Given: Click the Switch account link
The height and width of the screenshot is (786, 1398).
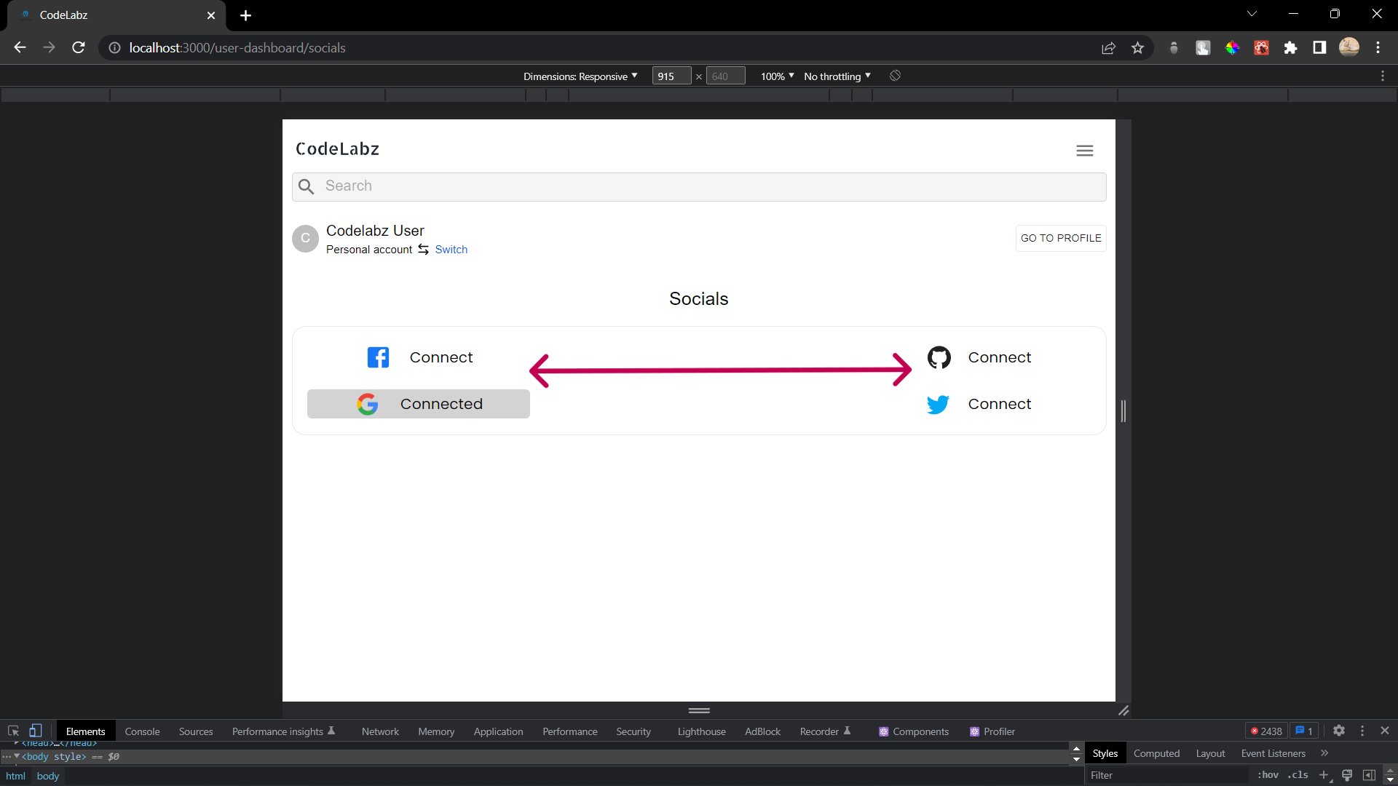Looking at the screenshot, I should pyautogui.click(x=451, y=249).
